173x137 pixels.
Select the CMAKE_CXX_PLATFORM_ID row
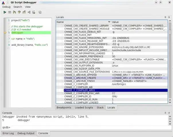(116, 66)
